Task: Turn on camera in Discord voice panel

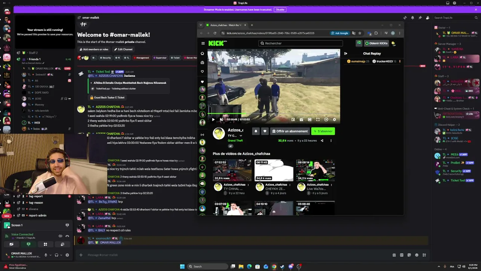Action: 11,244
